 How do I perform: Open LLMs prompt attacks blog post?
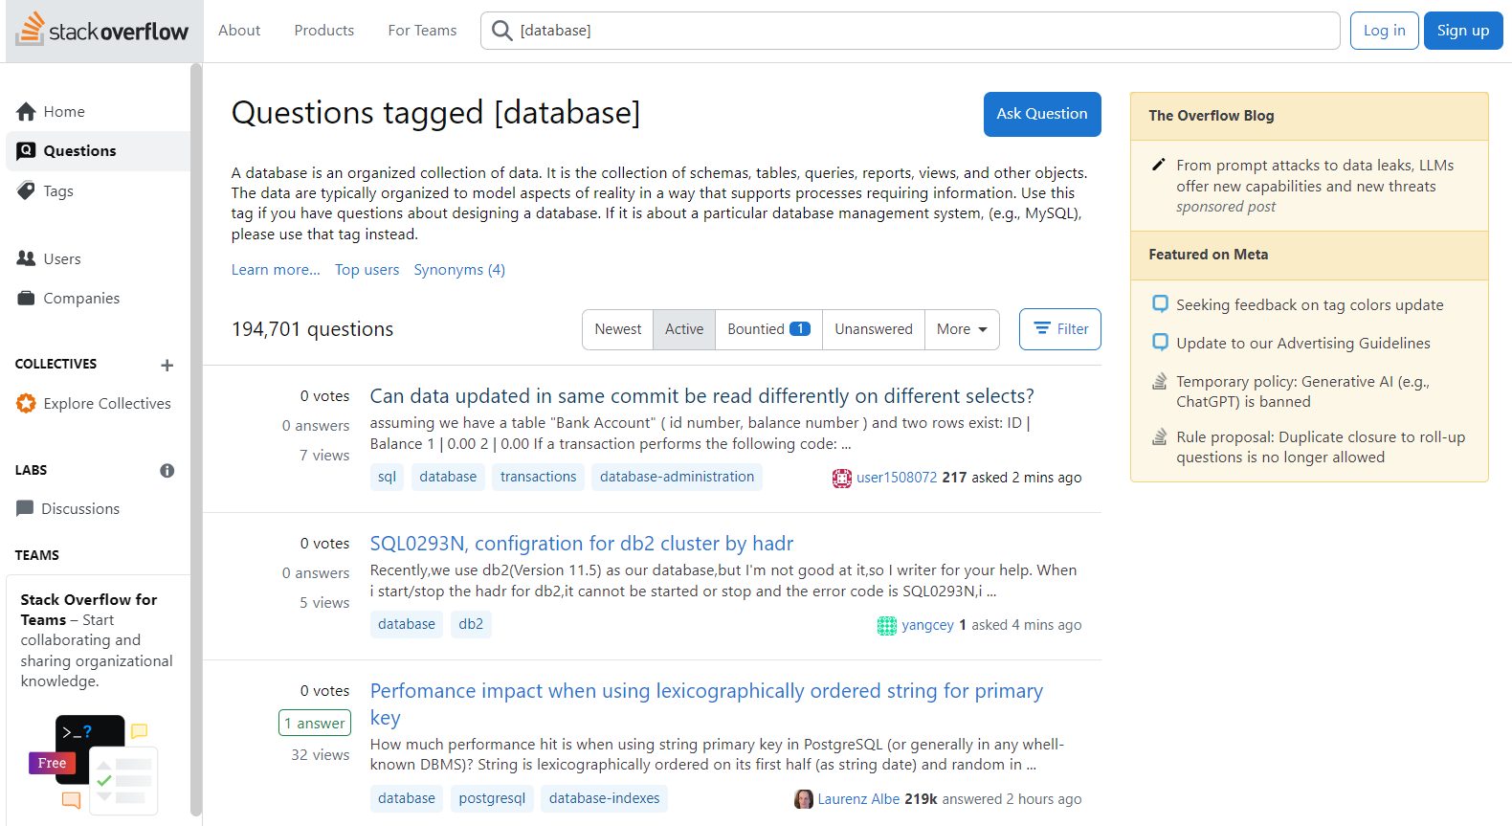point(1315,176)
